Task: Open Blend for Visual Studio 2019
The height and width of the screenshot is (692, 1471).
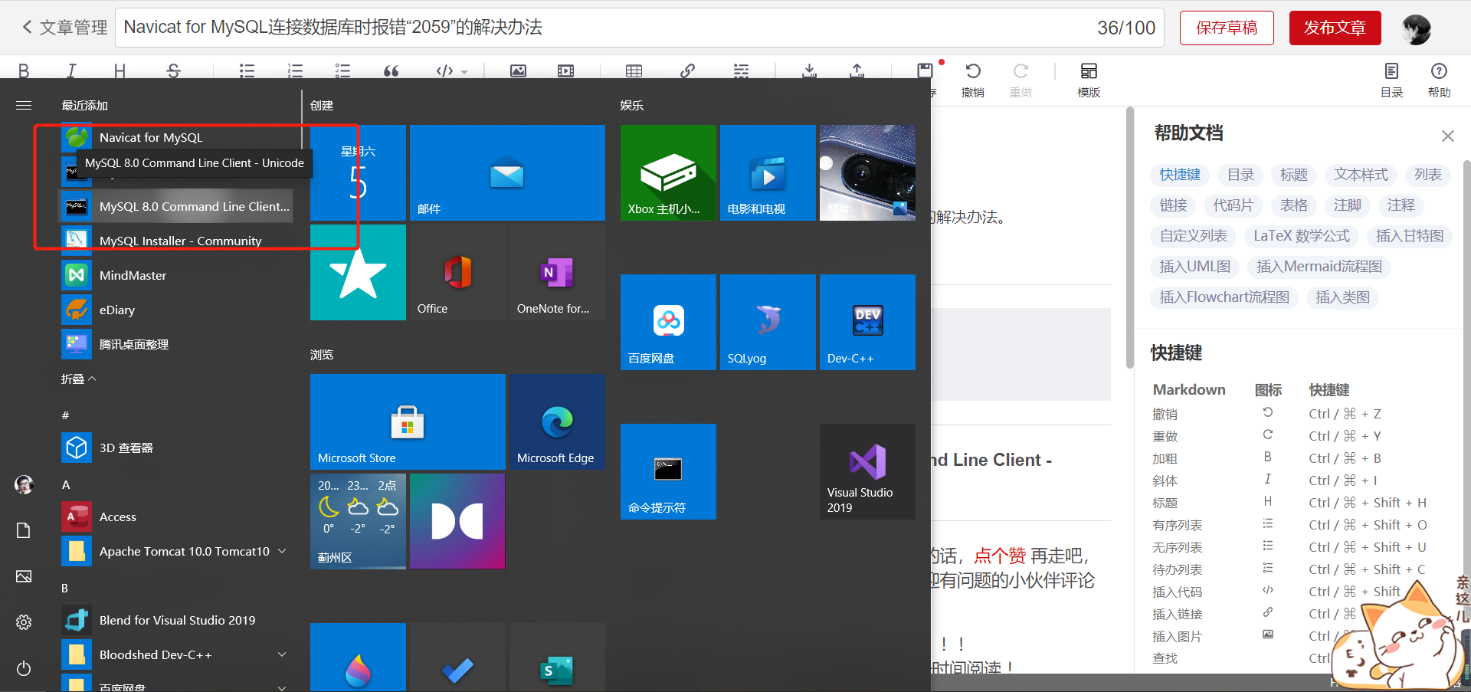Action: pyautogui.click(x=176, y=620)
